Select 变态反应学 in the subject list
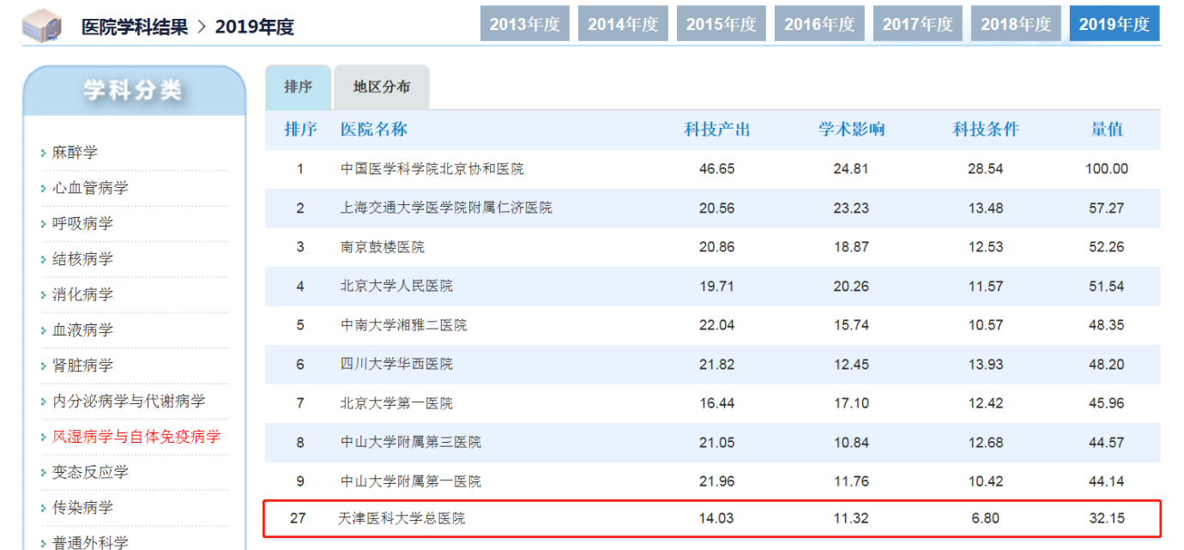The image size is (1184, 550). pyautogui.click(x=90, y=472)
